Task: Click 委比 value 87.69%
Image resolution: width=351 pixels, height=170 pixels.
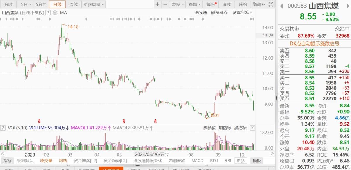Action: tap(306, 36)
